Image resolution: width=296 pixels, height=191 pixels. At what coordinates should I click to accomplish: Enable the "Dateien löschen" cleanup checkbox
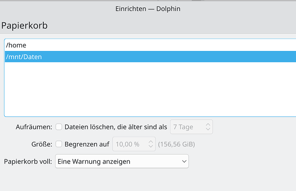pyautogui.click(x=59, y=127)
